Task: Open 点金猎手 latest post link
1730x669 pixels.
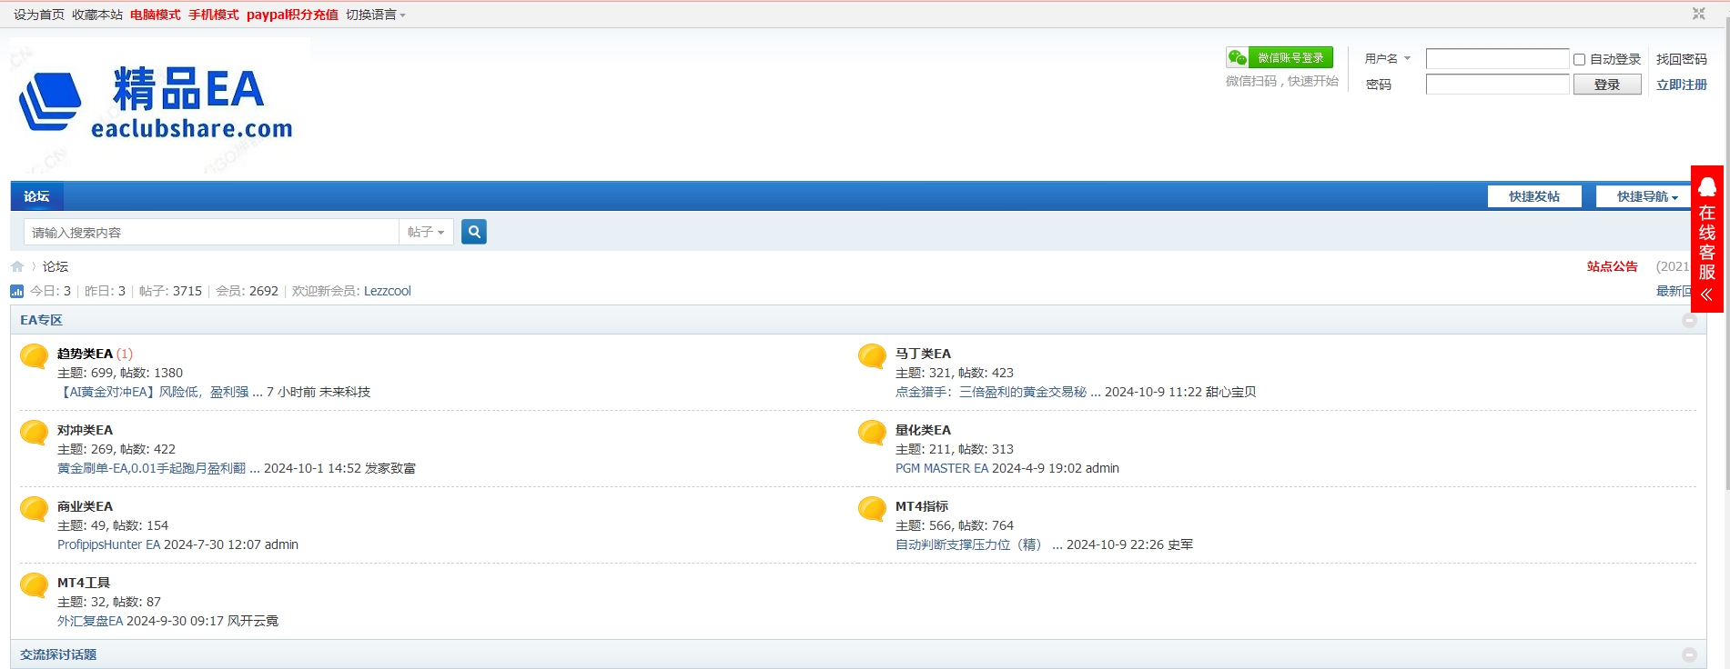Action: point(998,392)
